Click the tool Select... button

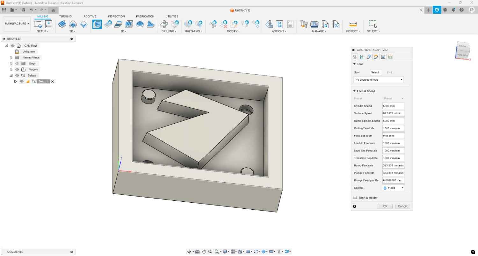coord(376,72)
